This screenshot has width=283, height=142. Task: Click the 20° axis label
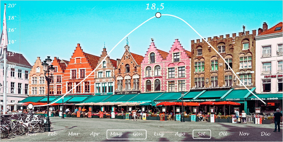[12, 5]
